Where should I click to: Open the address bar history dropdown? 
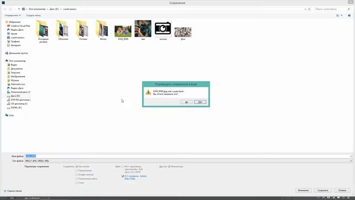tap(305, 9)
